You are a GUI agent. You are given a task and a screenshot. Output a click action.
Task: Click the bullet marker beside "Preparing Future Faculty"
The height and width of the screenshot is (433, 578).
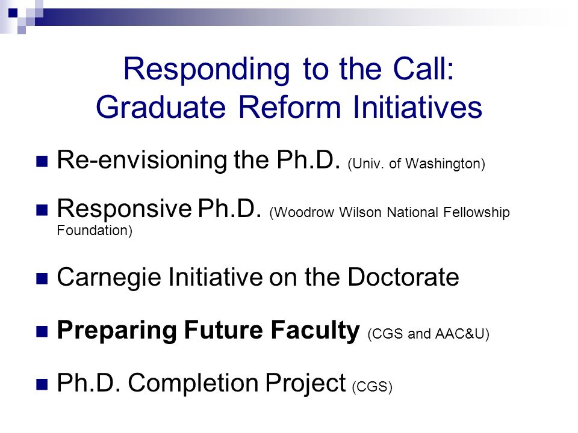pos(42,331)
